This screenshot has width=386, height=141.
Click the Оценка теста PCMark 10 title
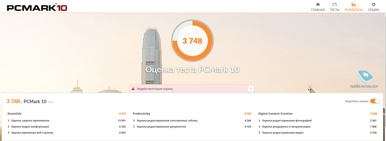192,69
